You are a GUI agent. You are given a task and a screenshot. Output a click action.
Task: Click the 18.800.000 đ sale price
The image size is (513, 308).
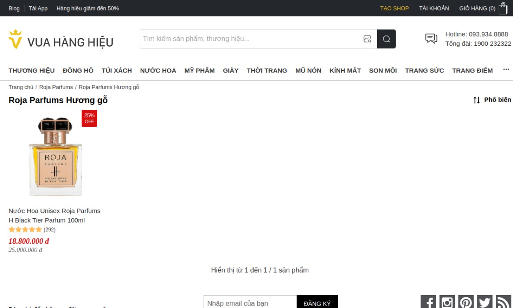coord(29,241)
